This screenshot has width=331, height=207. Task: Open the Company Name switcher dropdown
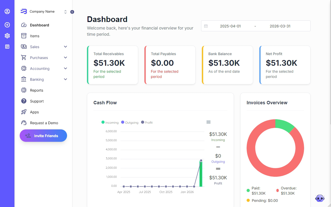[x=65, y=12]
